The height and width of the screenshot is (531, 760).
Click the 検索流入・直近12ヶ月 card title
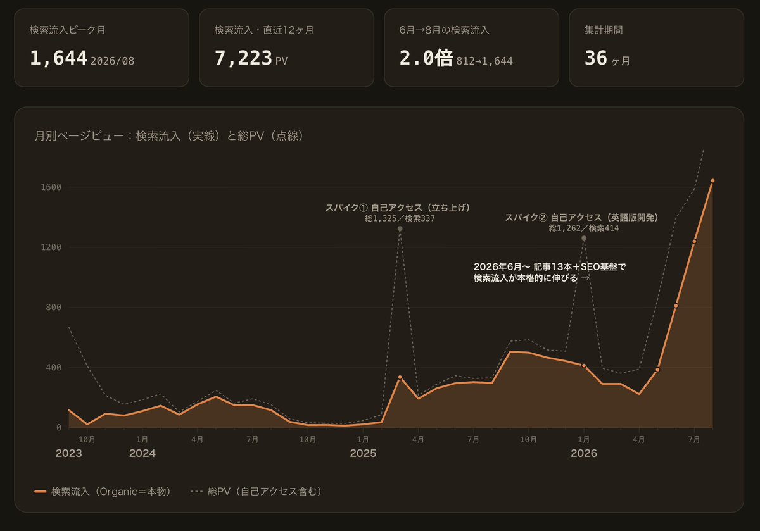pos(264,30)
